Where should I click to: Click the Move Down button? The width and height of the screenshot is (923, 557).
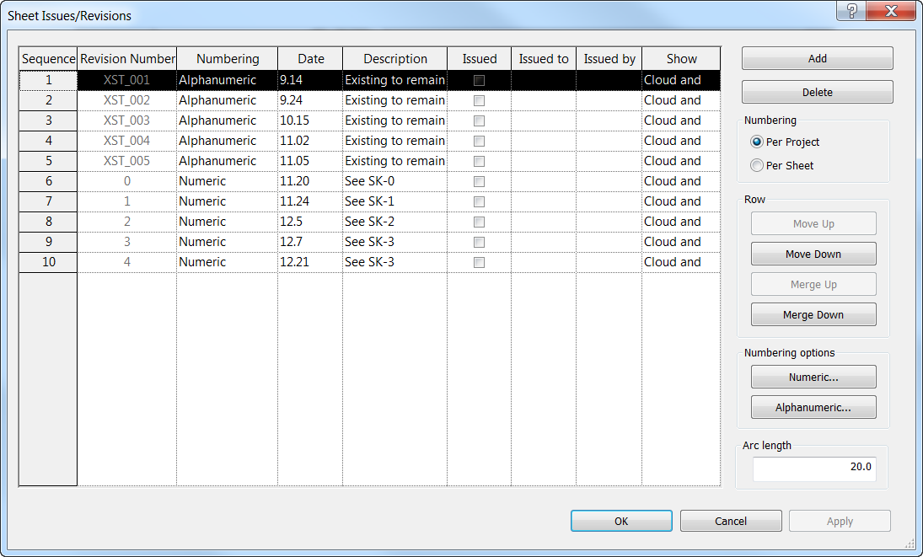click(813, 254)
